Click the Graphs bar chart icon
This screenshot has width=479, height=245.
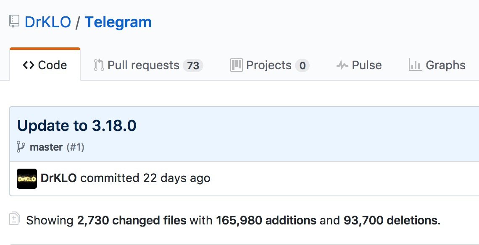[x=415, y=65]
